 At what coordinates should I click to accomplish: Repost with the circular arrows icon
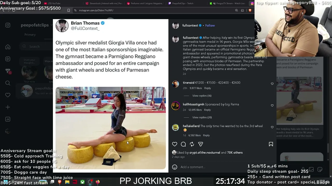(x=192, y=144)
